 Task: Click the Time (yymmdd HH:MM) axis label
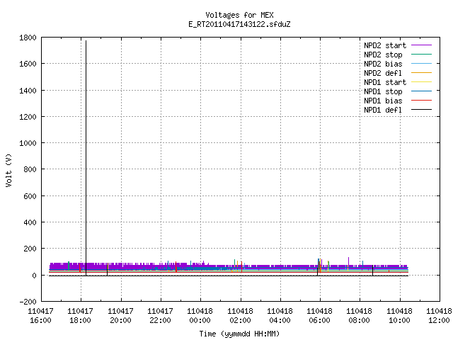pyautogui.click(x=239, y=334)
